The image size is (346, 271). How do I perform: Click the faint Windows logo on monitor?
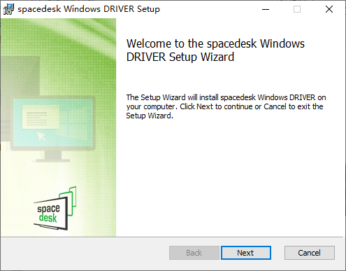[74, 125]
